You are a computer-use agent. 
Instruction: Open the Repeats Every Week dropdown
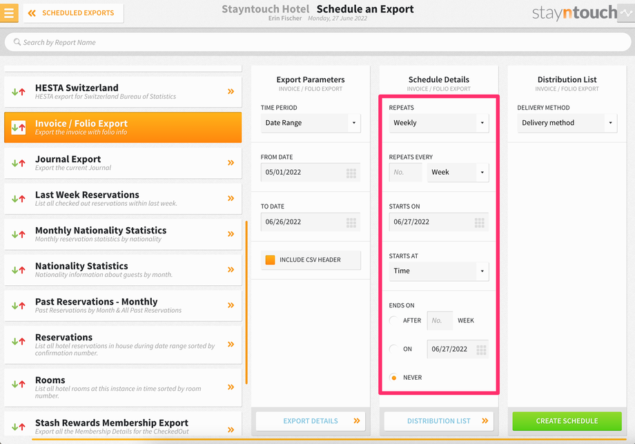pyautogui.click(x=458, y=173)
